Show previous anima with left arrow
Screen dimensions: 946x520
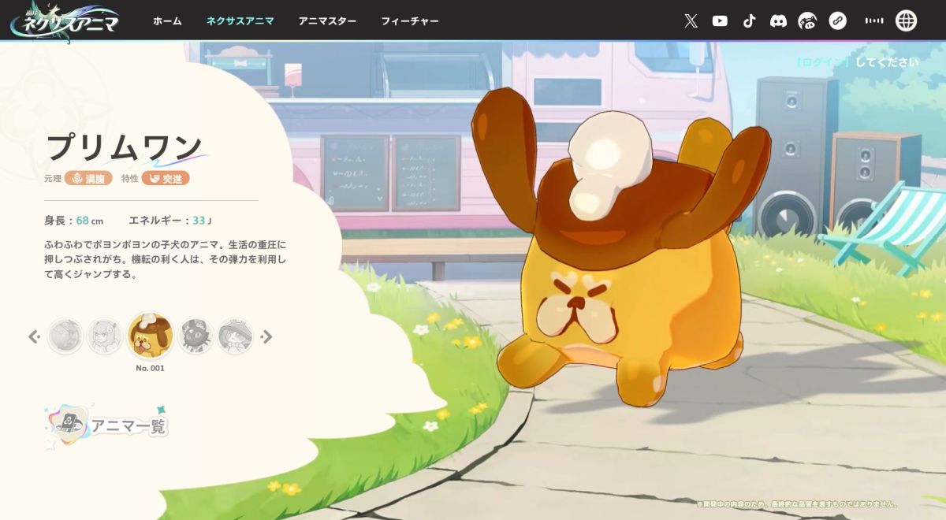[34, 336]
